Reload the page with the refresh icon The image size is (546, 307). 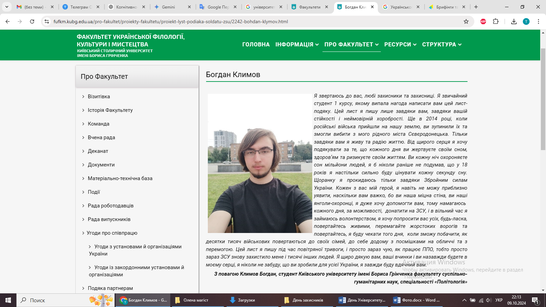pos(32,21)
